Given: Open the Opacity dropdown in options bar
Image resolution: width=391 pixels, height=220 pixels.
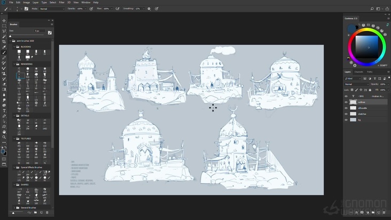Looking at the screenshot, I should point(85,9).
